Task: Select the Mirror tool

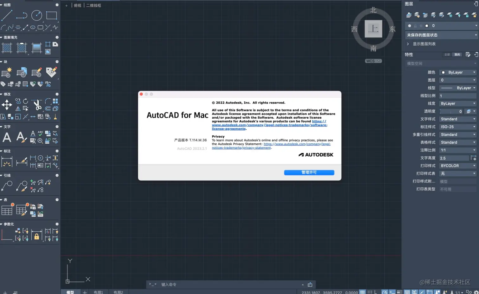Action: (18, 109)
